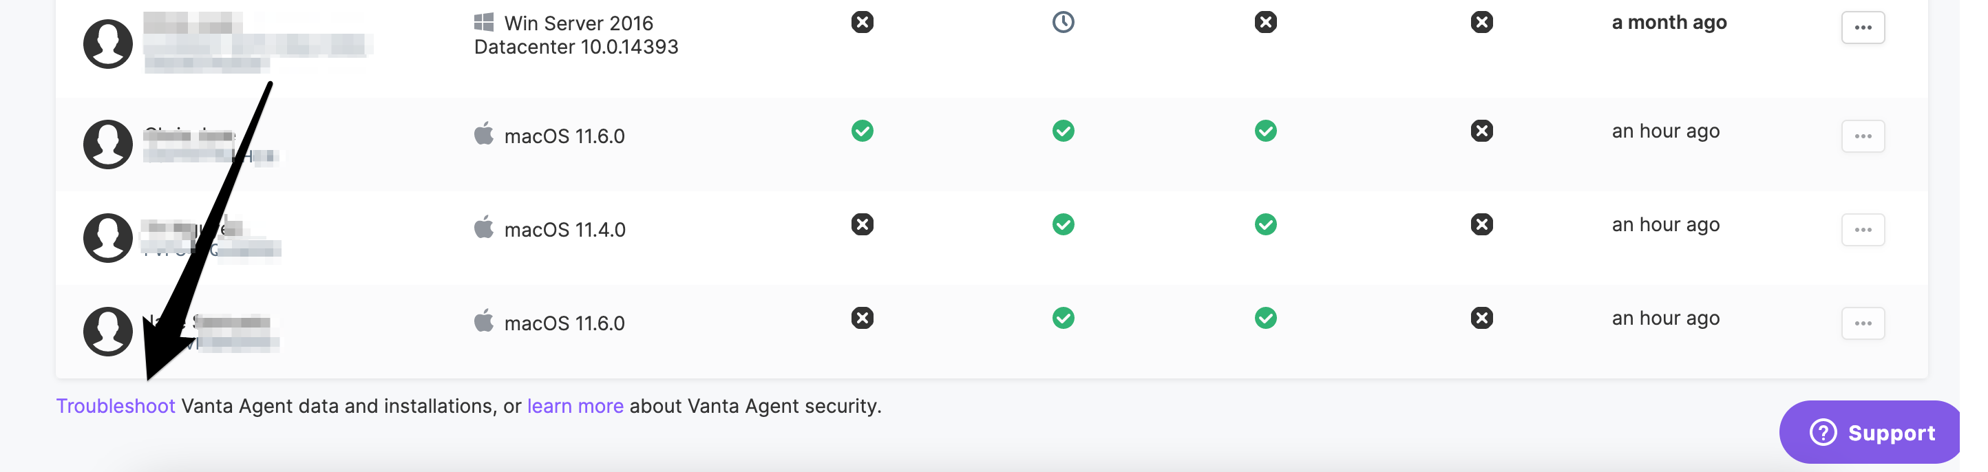Open the Support chat button

point(1869,432)
